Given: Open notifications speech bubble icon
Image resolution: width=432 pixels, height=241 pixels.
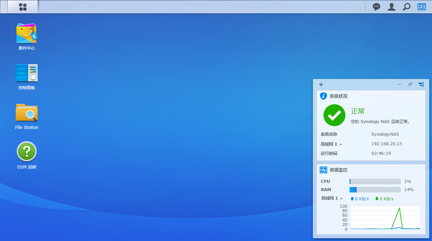Looking at the screenshot, I should [x=377, y=7].
